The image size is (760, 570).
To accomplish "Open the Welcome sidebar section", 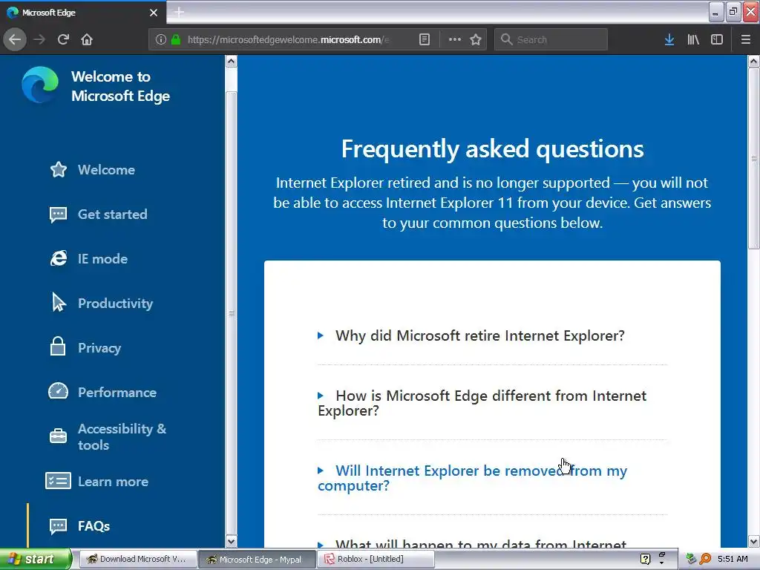I will (x=93, y=170).
